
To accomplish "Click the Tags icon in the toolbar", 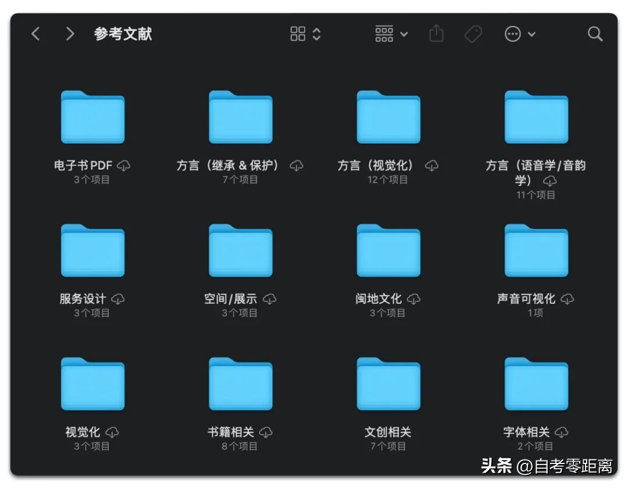I will click(473, 34).
